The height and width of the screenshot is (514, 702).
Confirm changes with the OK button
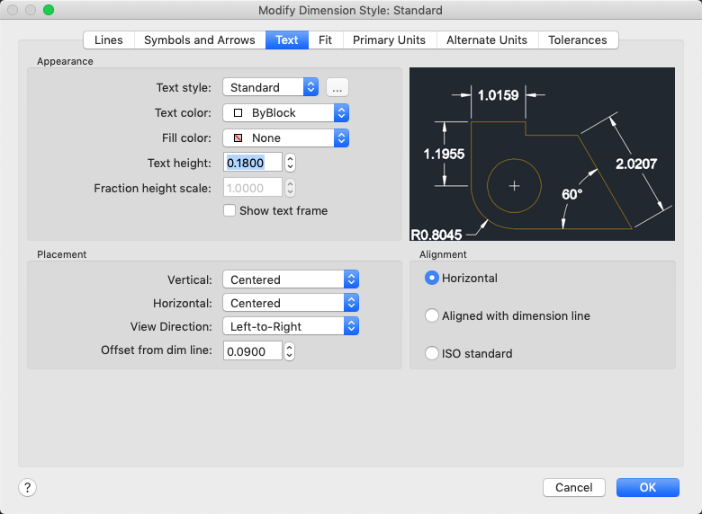[x=648, y=487]
